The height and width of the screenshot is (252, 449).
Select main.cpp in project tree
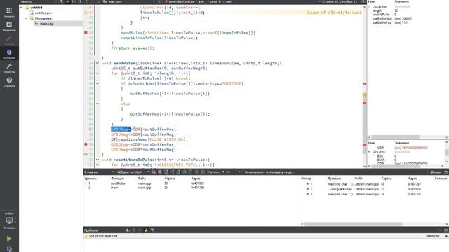coord(46,23)
